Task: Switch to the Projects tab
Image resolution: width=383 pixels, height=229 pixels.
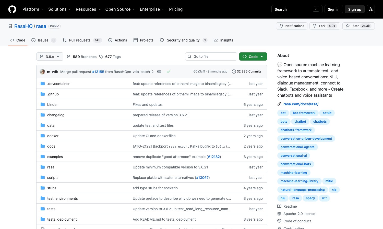Action: click(x=143, y=40)
